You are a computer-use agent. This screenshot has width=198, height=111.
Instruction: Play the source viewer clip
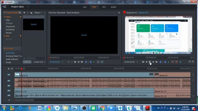click(75, 62)
